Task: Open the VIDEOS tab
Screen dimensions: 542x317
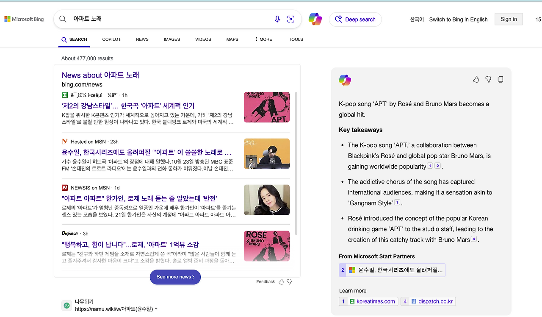Action: 203,39
